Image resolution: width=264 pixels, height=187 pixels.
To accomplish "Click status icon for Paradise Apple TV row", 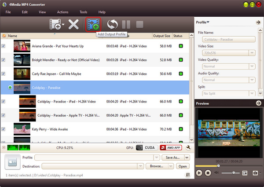I will click(181, 115).
